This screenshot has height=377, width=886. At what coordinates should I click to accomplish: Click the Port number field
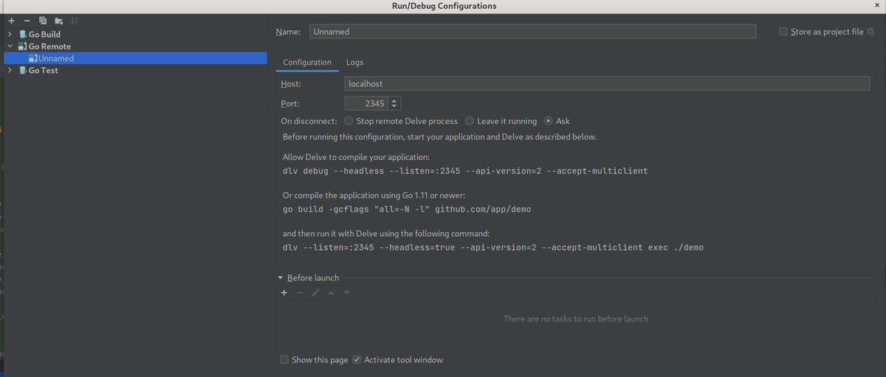coord(366,104)
